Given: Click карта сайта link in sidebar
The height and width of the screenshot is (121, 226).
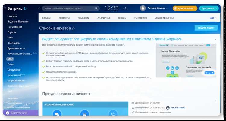Looking at the screenshot, I should point(13,98).
